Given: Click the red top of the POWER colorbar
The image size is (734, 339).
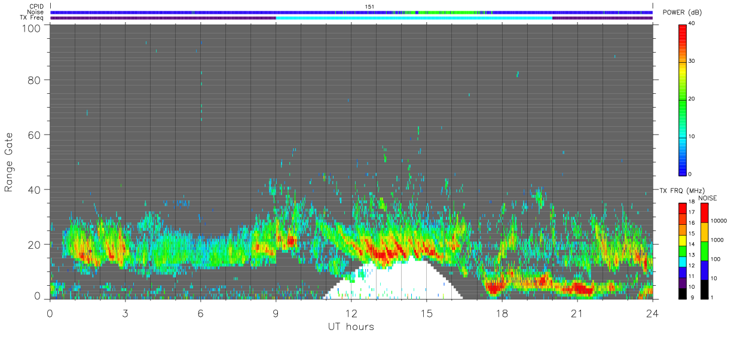Looking at the screenshot, I should (x=682, y=33).
